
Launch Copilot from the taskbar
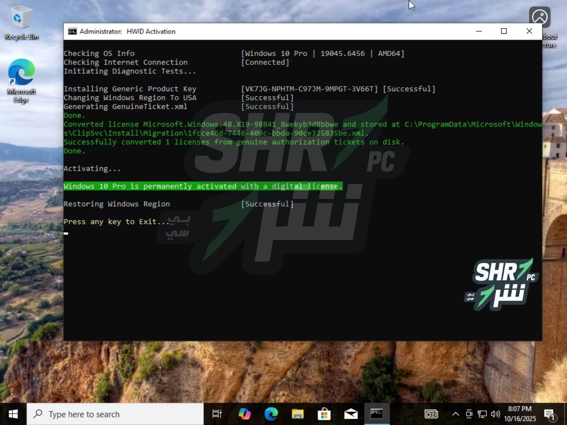point(244,414)
